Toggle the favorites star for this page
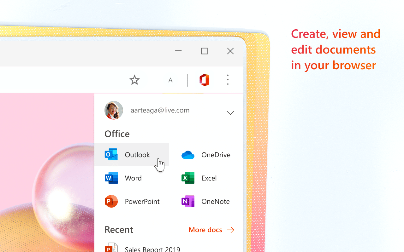 [x=134, y=80]
